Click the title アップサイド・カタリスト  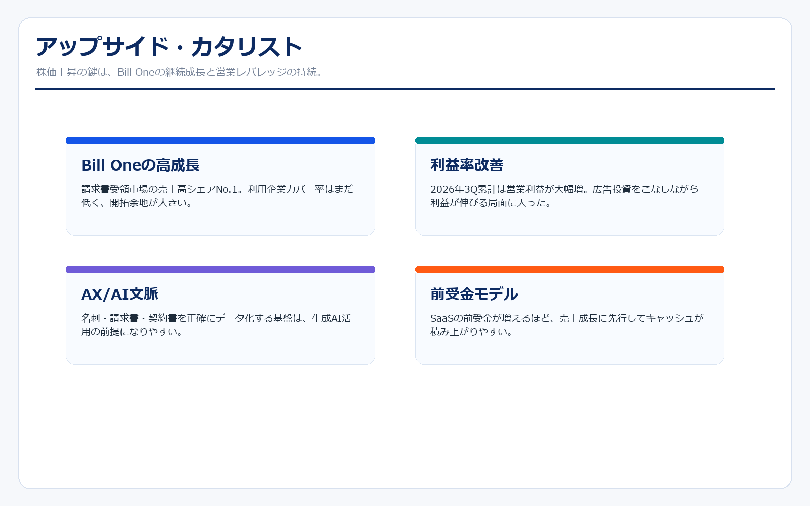tap(169, 47)
